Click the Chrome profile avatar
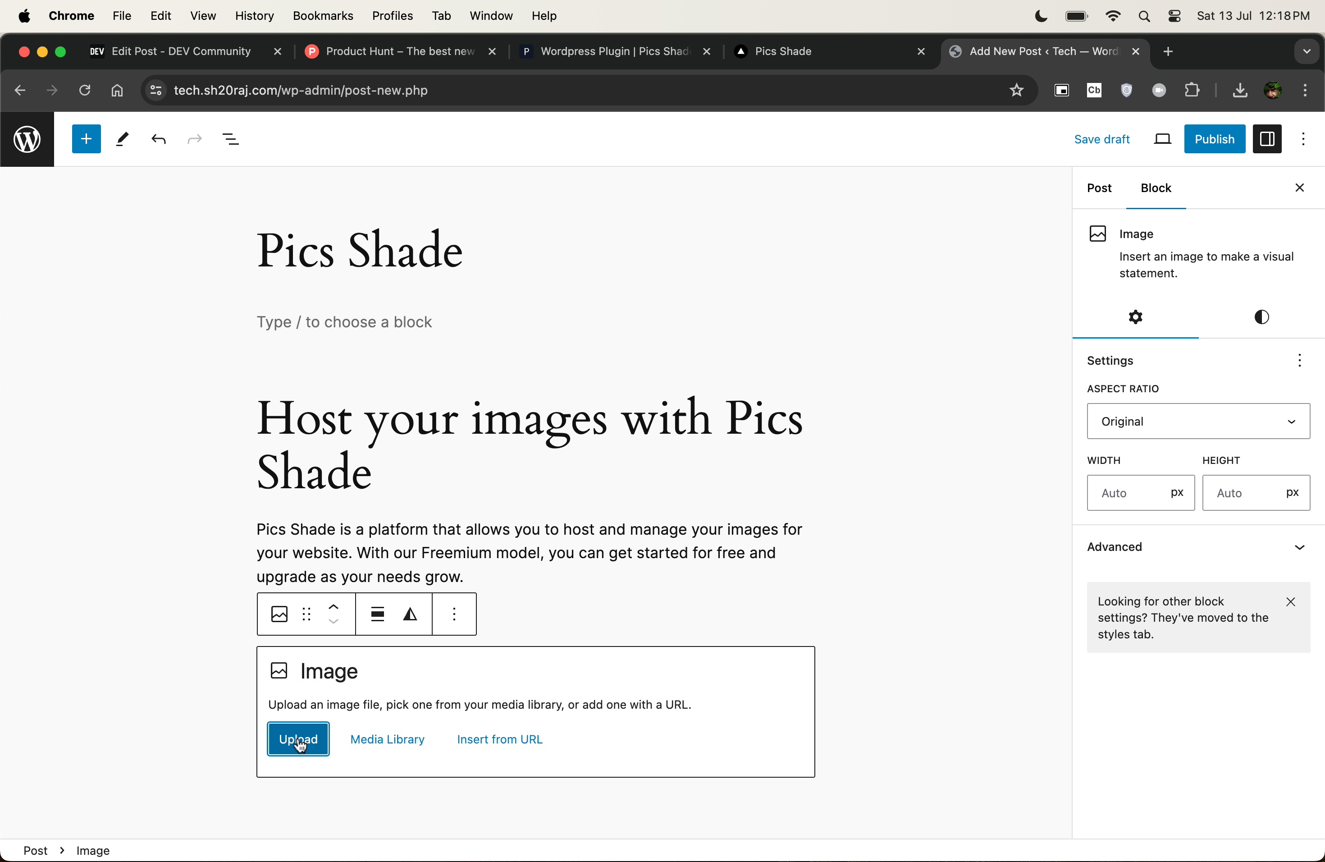1325x862 pixels. pos(1272,90)
